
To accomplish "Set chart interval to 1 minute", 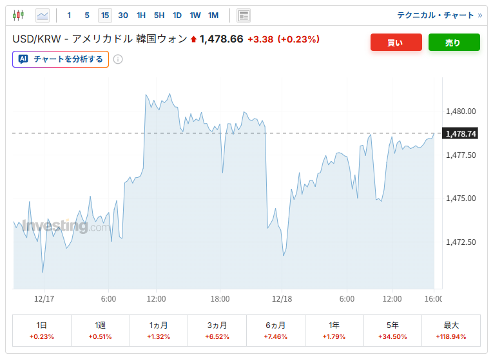I will [70, 15].
